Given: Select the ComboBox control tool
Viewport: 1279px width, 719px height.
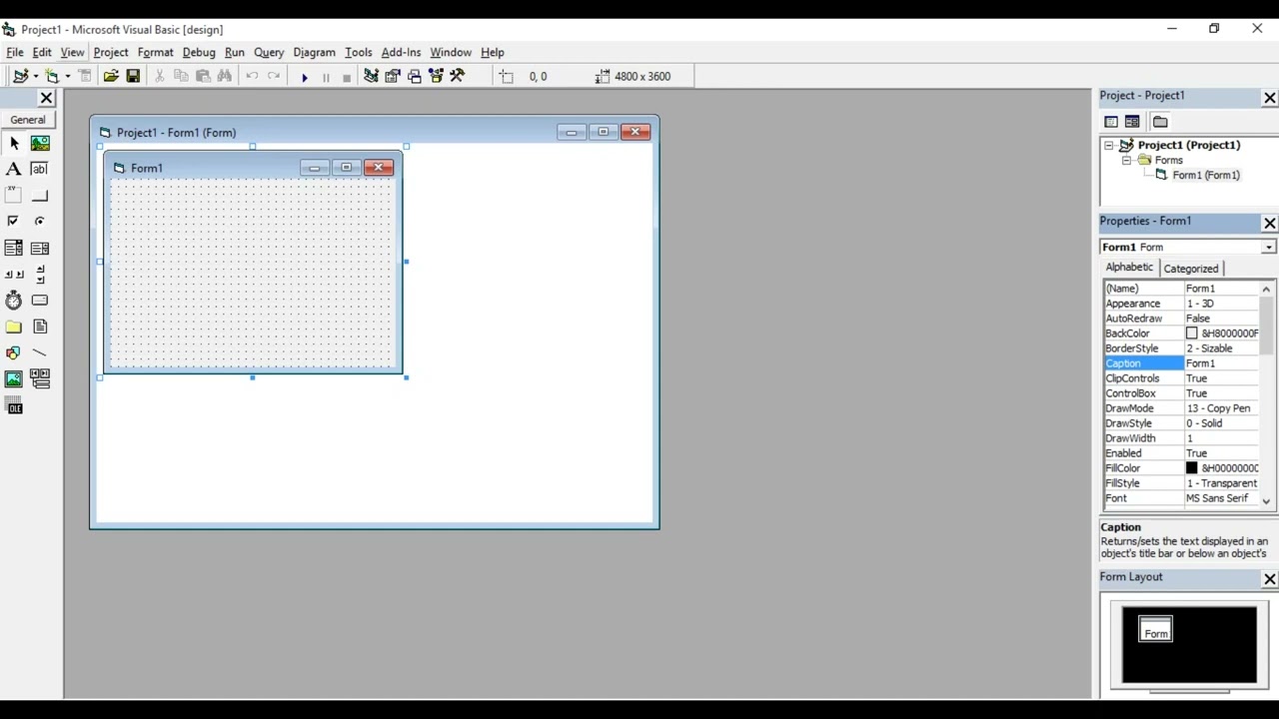Looking at the screenshot, I should pos(14,249).
